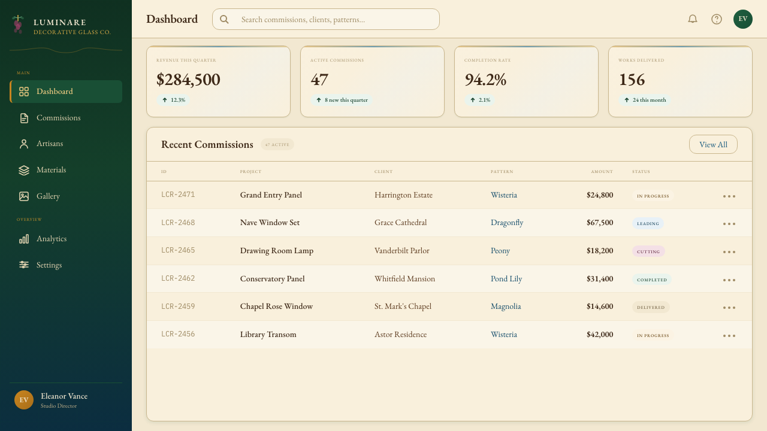Click the Settings sliders icon in the sidebar
This screenshot has height=431, width=767.
24,265
